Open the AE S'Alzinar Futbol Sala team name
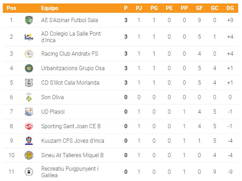Image resolution: width=242 pixels, height=181 pixels. click(70, 20)
